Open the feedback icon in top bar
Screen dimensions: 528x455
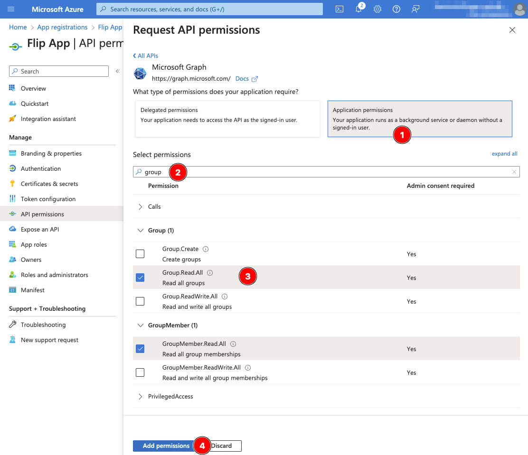click(x=415, y=9)
